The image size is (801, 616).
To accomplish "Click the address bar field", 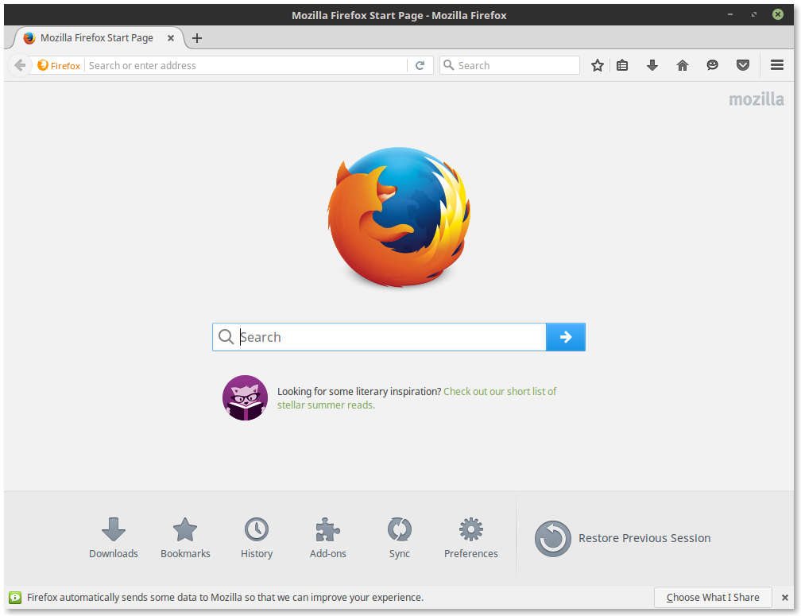I will (247, 65).
